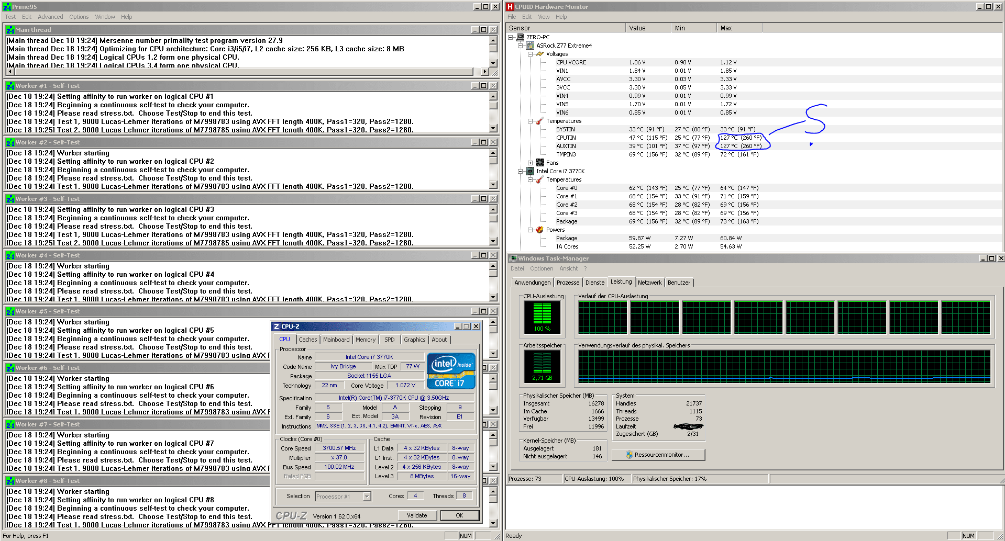Click the ZERO-PC computer icon in the tree

(x=520, y=37)
